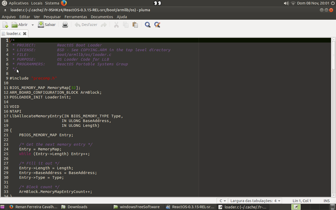Click the Lin 1, Col 1 status indicator

[302, 201]
